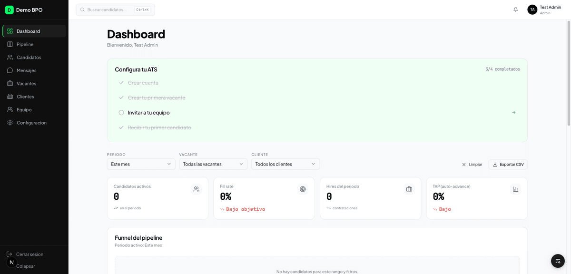Click the page vertical scrollbar

pos(569,74)
